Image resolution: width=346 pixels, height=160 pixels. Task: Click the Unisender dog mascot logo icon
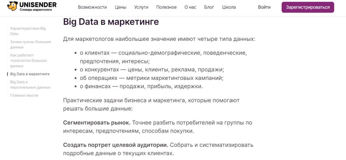[x=12, y=6]
